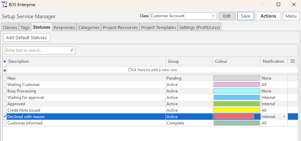The height and width of the screenshot is (141, 301).
Task: Open the Categories tab
Action: coord(89,27)
